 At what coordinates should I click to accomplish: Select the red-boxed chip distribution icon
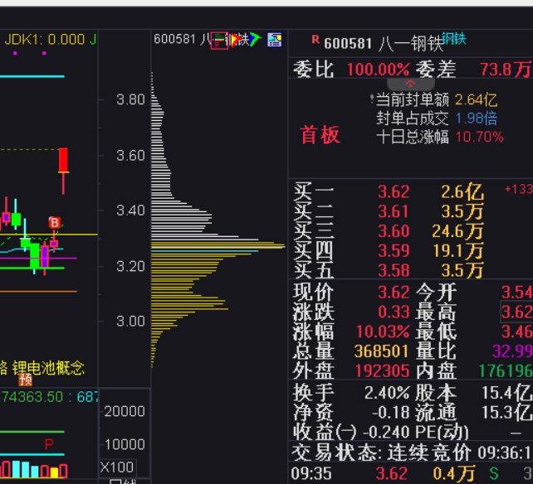[219, 41]
